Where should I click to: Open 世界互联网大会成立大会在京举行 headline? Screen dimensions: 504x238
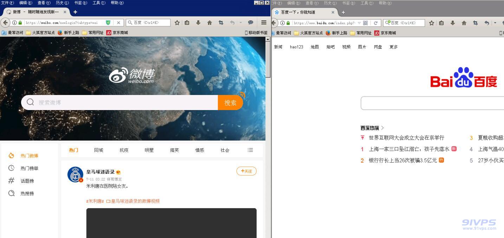[x=407, y=138]
